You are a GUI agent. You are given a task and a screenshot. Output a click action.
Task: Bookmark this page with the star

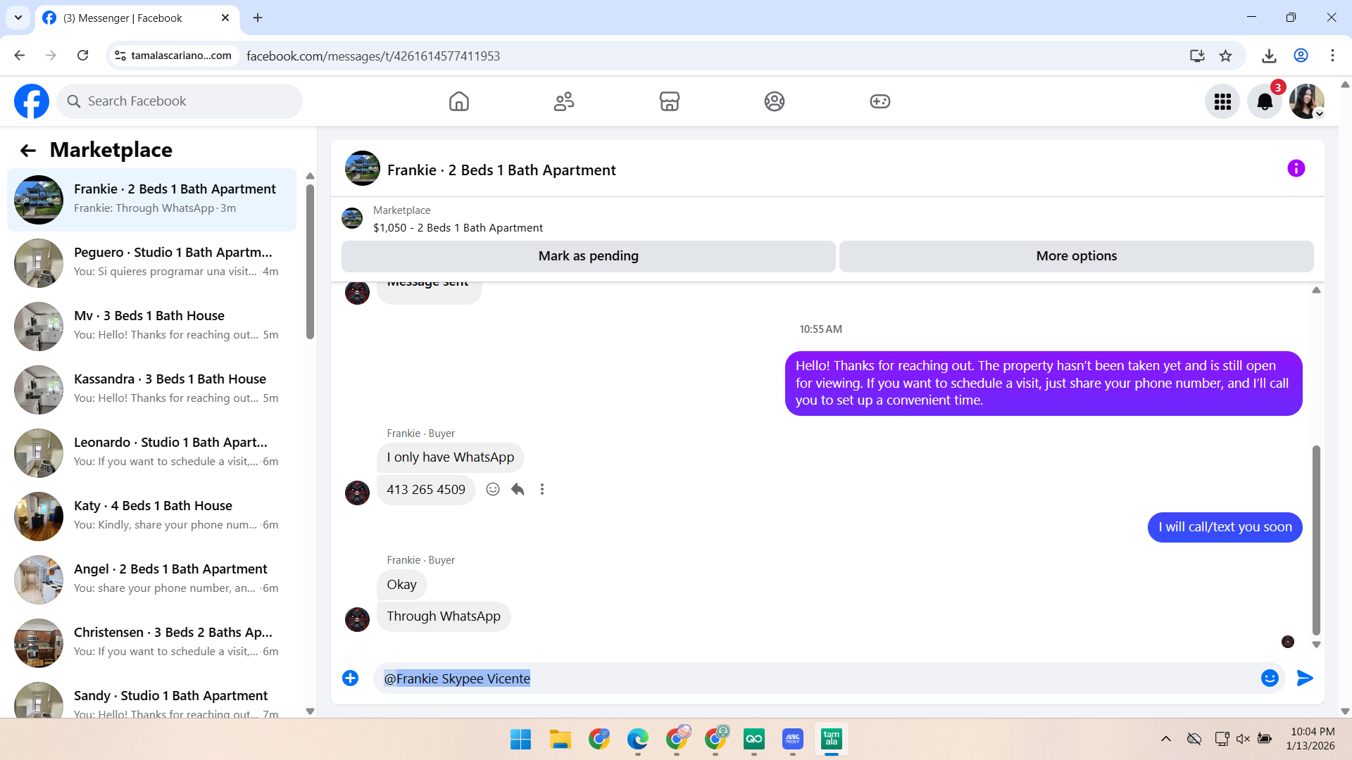1226,56
